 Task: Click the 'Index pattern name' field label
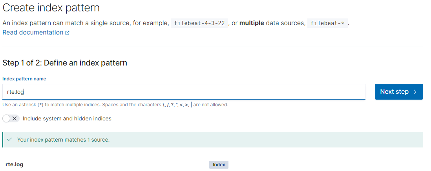(24, 79)
